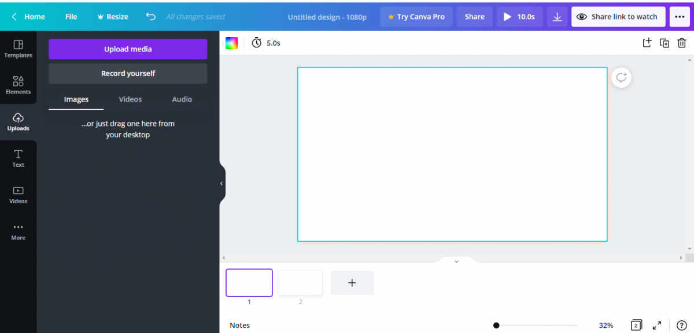Collapse the uploads side panel
694x333 pixels.
220,183
